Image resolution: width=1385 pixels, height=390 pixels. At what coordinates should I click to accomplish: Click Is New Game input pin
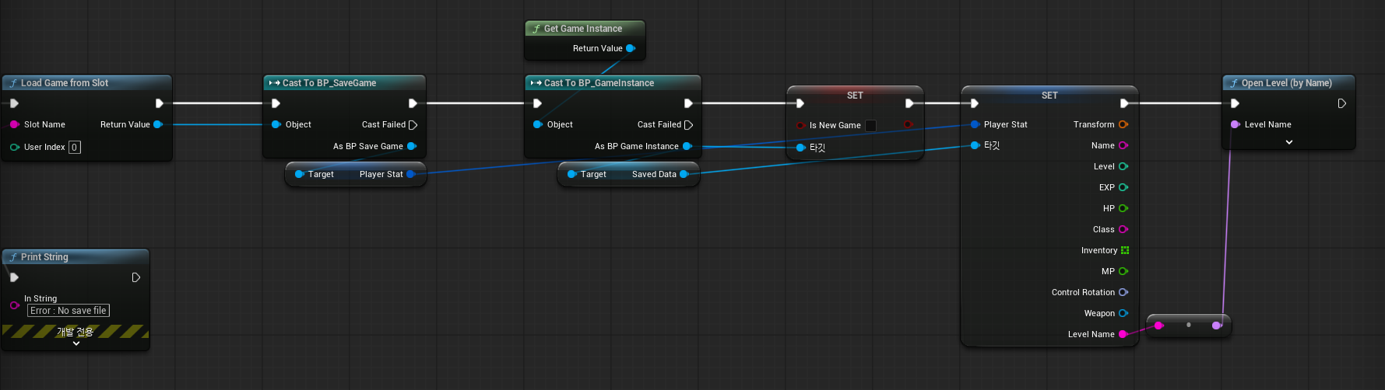[800, 125]
